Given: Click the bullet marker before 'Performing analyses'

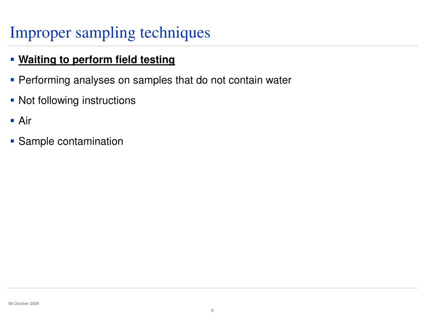Looking at the screenshot, I should (12, 80).
